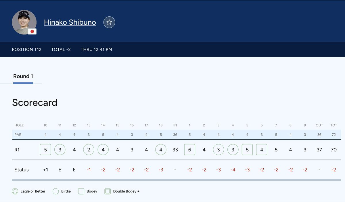345x202 pixels.
Task: Click the Double Bogey + legend icon
Action: pos(108,191)
